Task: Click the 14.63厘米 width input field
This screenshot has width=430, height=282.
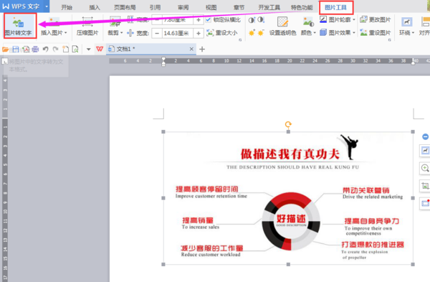Action: pos(178,34)
